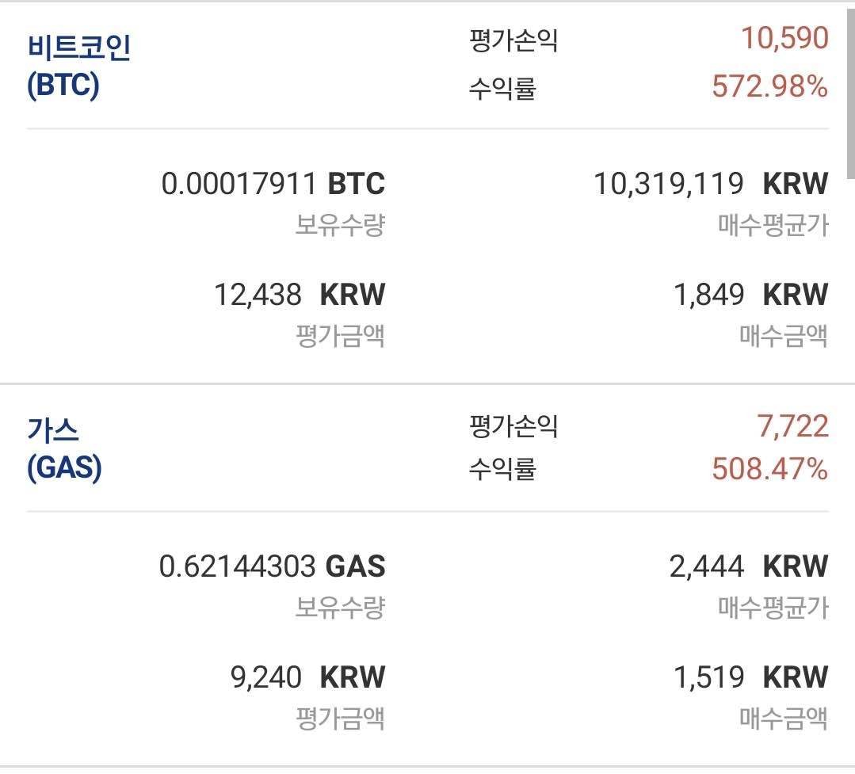Tap the 0.62144303 GAS holding quantity
This screenshot has width=855, height=774.
tap(272, 566)
